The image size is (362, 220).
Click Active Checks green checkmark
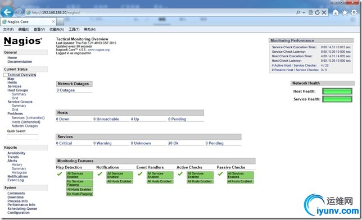coord(180,174)
